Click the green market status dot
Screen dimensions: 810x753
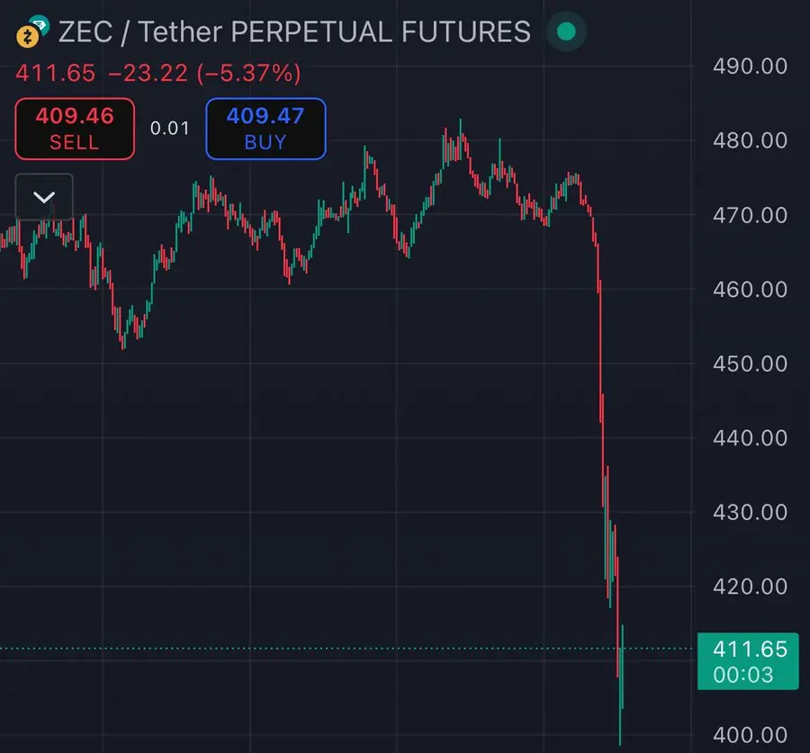(566, 33)
